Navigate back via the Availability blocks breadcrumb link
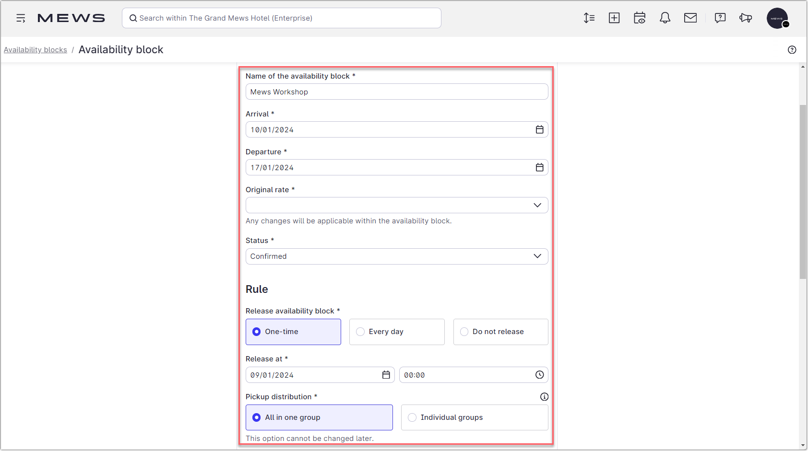The image size is (808, 451). [35, 49]
